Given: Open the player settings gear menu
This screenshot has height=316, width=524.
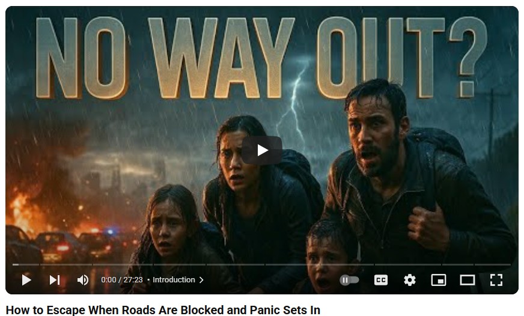Looking at the screenshot, I should 410,280.
